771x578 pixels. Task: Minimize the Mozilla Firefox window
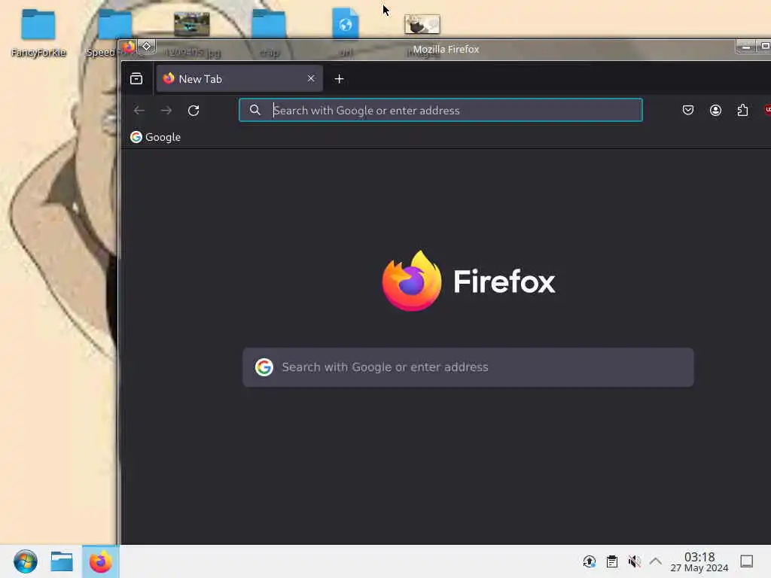tap(746, 47)
